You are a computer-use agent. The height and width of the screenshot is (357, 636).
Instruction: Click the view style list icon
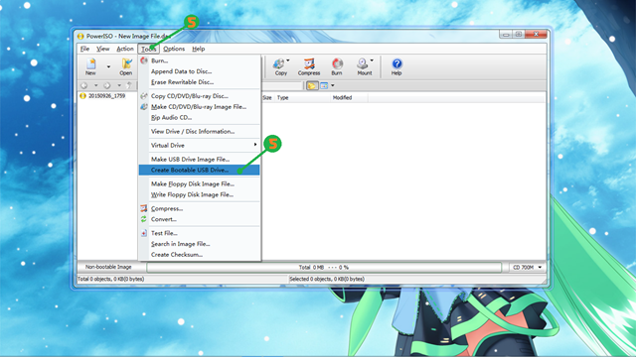pyautogui.click(x=324, y=85)
